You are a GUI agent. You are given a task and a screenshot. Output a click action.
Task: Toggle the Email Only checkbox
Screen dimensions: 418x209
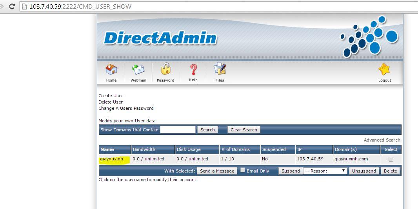(x=243, y=170)
